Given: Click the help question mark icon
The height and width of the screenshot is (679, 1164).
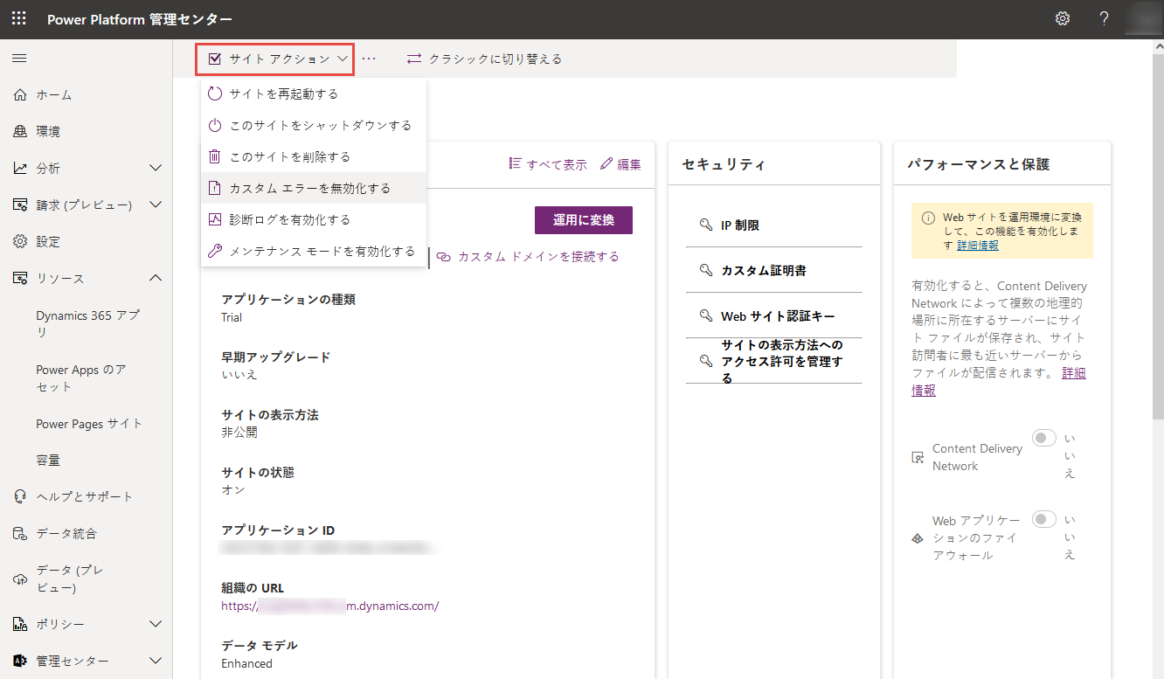Looking at the screenshot, I should [1105, 18].
